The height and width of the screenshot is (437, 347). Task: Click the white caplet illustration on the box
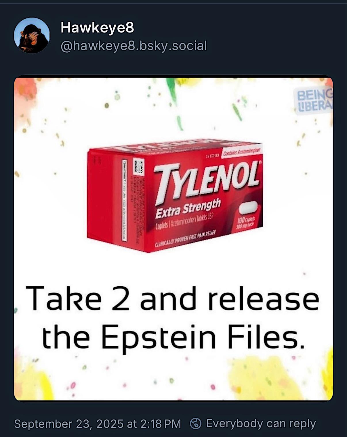pos(248,208)
